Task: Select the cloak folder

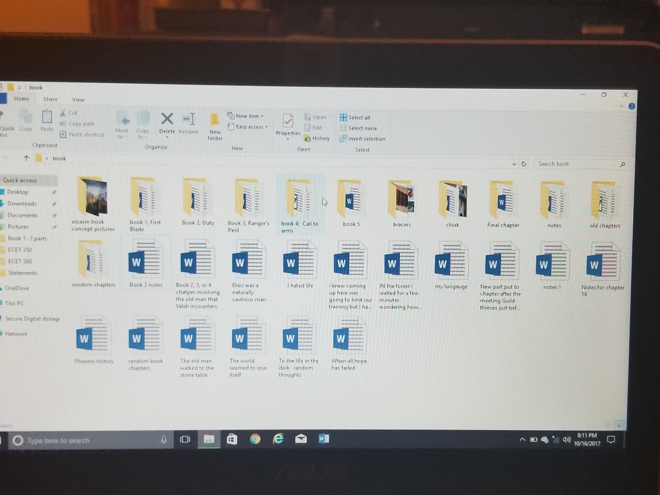Action: [x=453, y=204]
